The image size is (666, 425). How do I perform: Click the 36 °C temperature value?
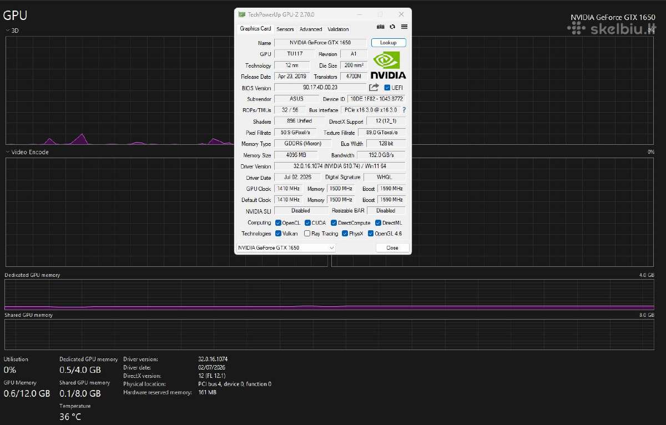point(70,417)
